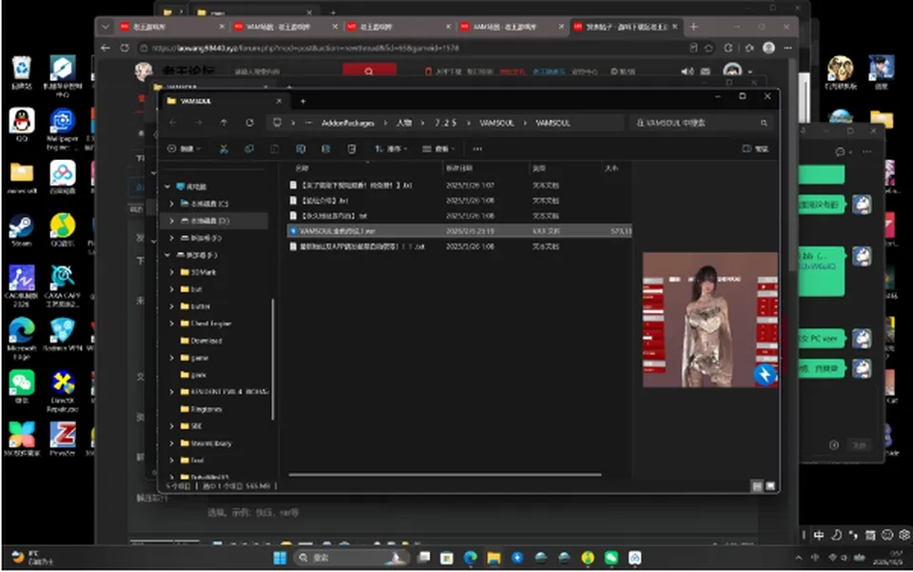Open the Sort dropdown in toolbar

coord(391,149)
